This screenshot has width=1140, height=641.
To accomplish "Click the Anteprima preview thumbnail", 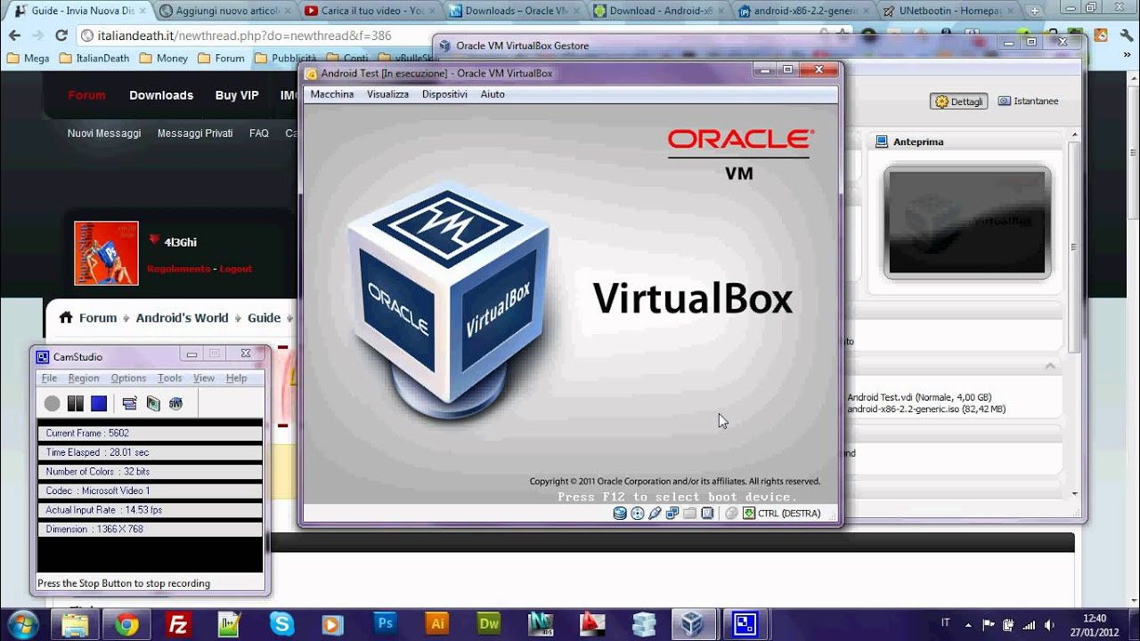I will click(967, 223).
